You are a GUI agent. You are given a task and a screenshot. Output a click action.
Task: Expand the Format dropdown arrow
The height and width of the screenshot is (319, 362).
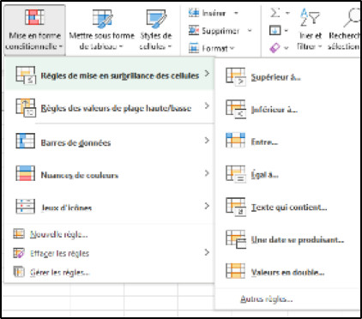pos(232,48)
